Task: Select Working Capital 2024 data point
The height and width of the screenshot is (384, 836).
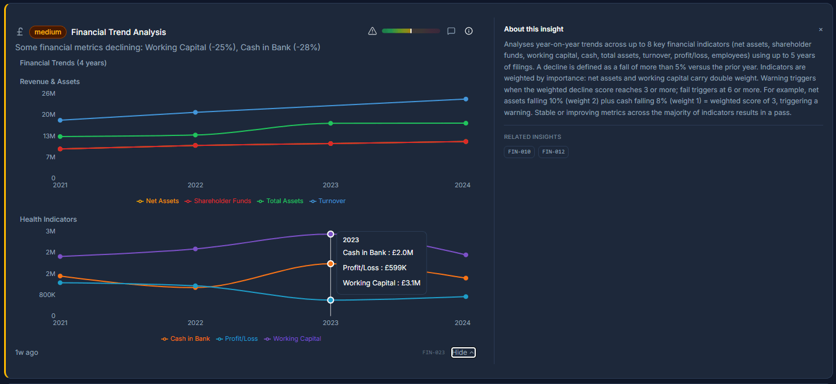Action: pos(466,255)
